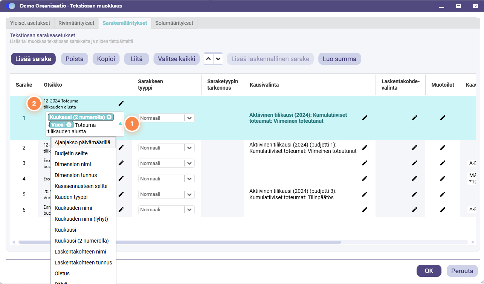Pick Oletus from the variable list
Viewport: 484px width, 284px height.
click(x=83, y=273)
